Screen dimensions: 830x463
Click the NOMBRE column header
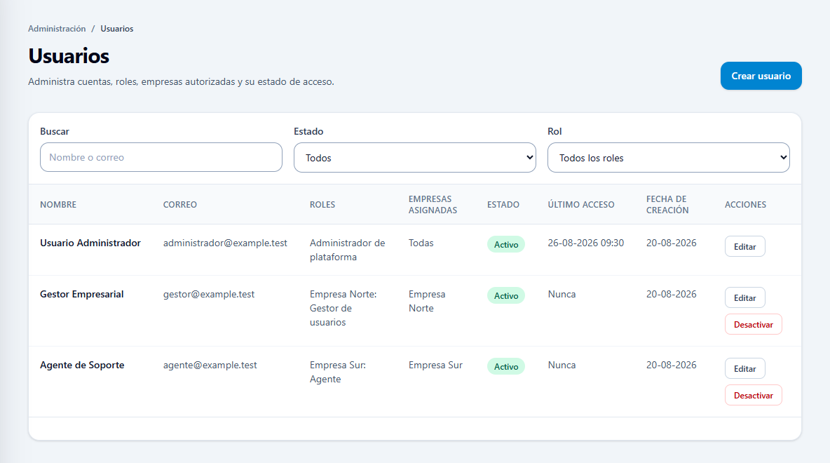(58, 204)
